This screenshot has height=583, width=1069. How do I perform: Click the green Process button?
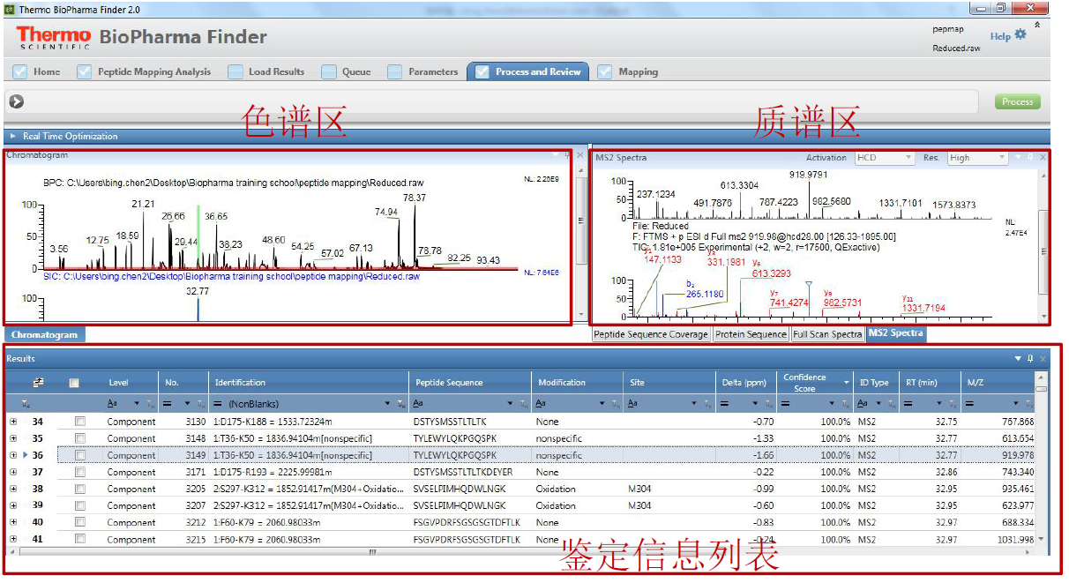(x=1017, y=101)
